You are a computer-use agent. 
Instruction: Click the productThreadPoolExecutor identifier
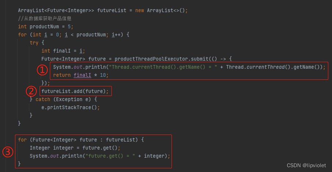click(x=151, y=59)
